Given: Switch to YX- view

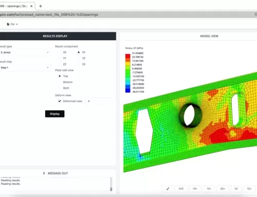Looking at the screenshot, I should [x=209, y=189].
